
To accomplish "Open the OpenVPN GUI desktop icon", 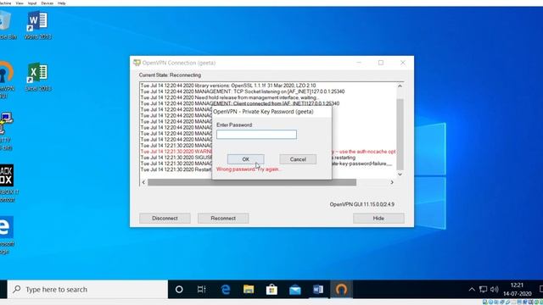I will [x=6, y=80].
